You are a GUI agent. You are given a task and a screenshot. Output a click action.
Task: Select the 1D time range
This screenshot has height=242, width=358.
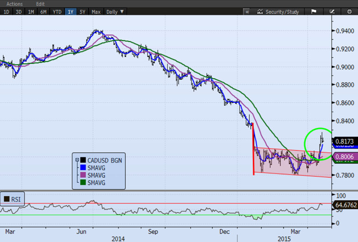(6, 12)
